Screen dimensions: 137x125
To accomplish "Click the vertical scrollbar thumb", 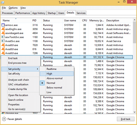I will coord(135,32).
